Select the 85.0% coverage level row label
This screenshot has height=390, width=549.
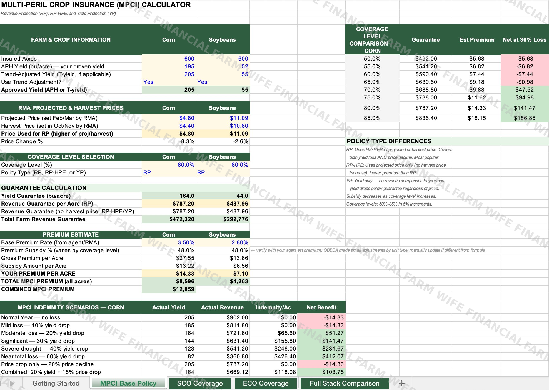[x=372, y=118]
